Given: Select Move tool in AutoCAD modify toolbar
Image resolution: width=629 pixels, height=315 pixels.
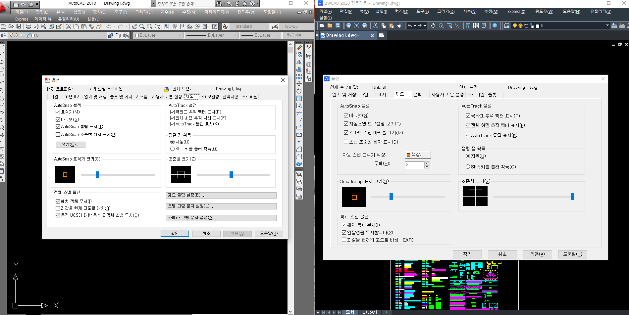Looking at the screenshot, I should click(x=299, y=84).
